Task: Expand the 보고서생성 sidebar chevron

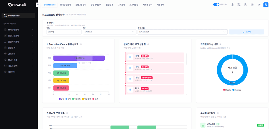Action: (x=33, y=60)
